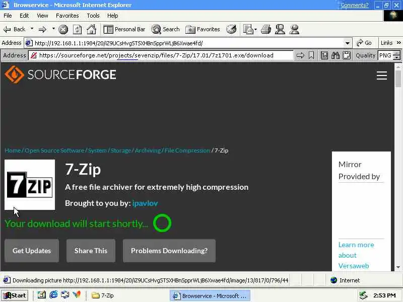Click the Outlook Express quick launch icon
Screen dimensions: 403x302
pyautogui.click(x=65, y=295)
